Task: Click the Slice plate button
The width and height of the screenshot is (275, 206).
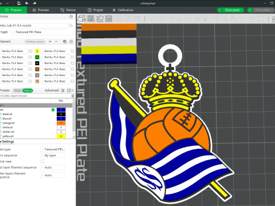Action: coord(233,10)
